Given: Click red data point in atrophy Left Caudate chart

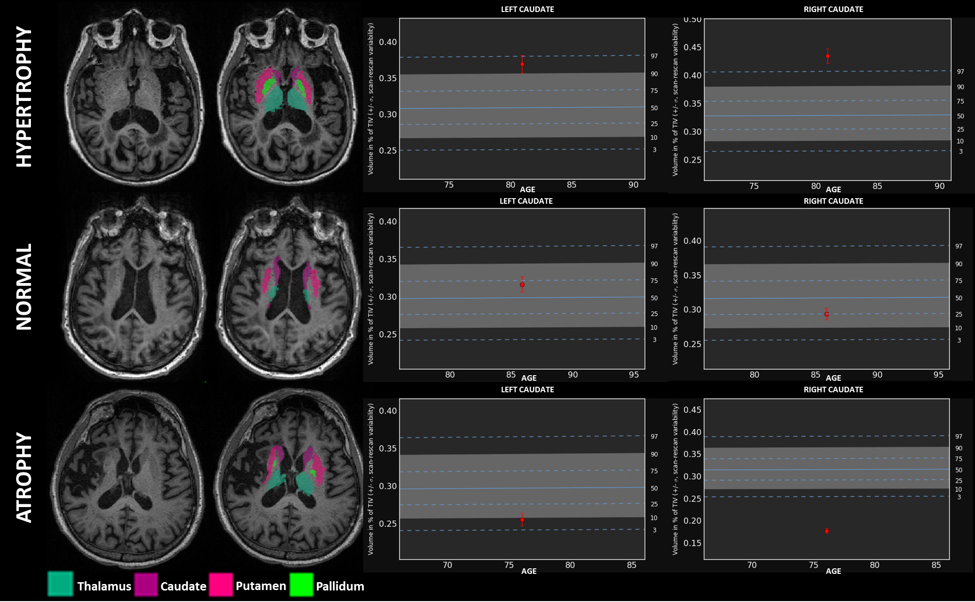Looking at the screenshot, I should [x=522, y=520].
